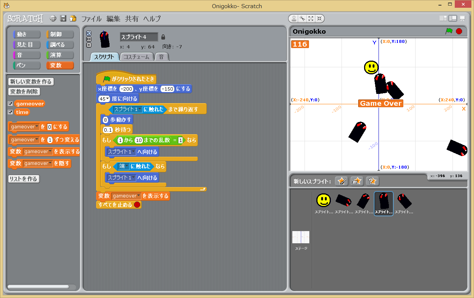Open gameover dropdown in palette を0にする block
This screenshot has height=298, width=474.
click(x=25, y=127)
